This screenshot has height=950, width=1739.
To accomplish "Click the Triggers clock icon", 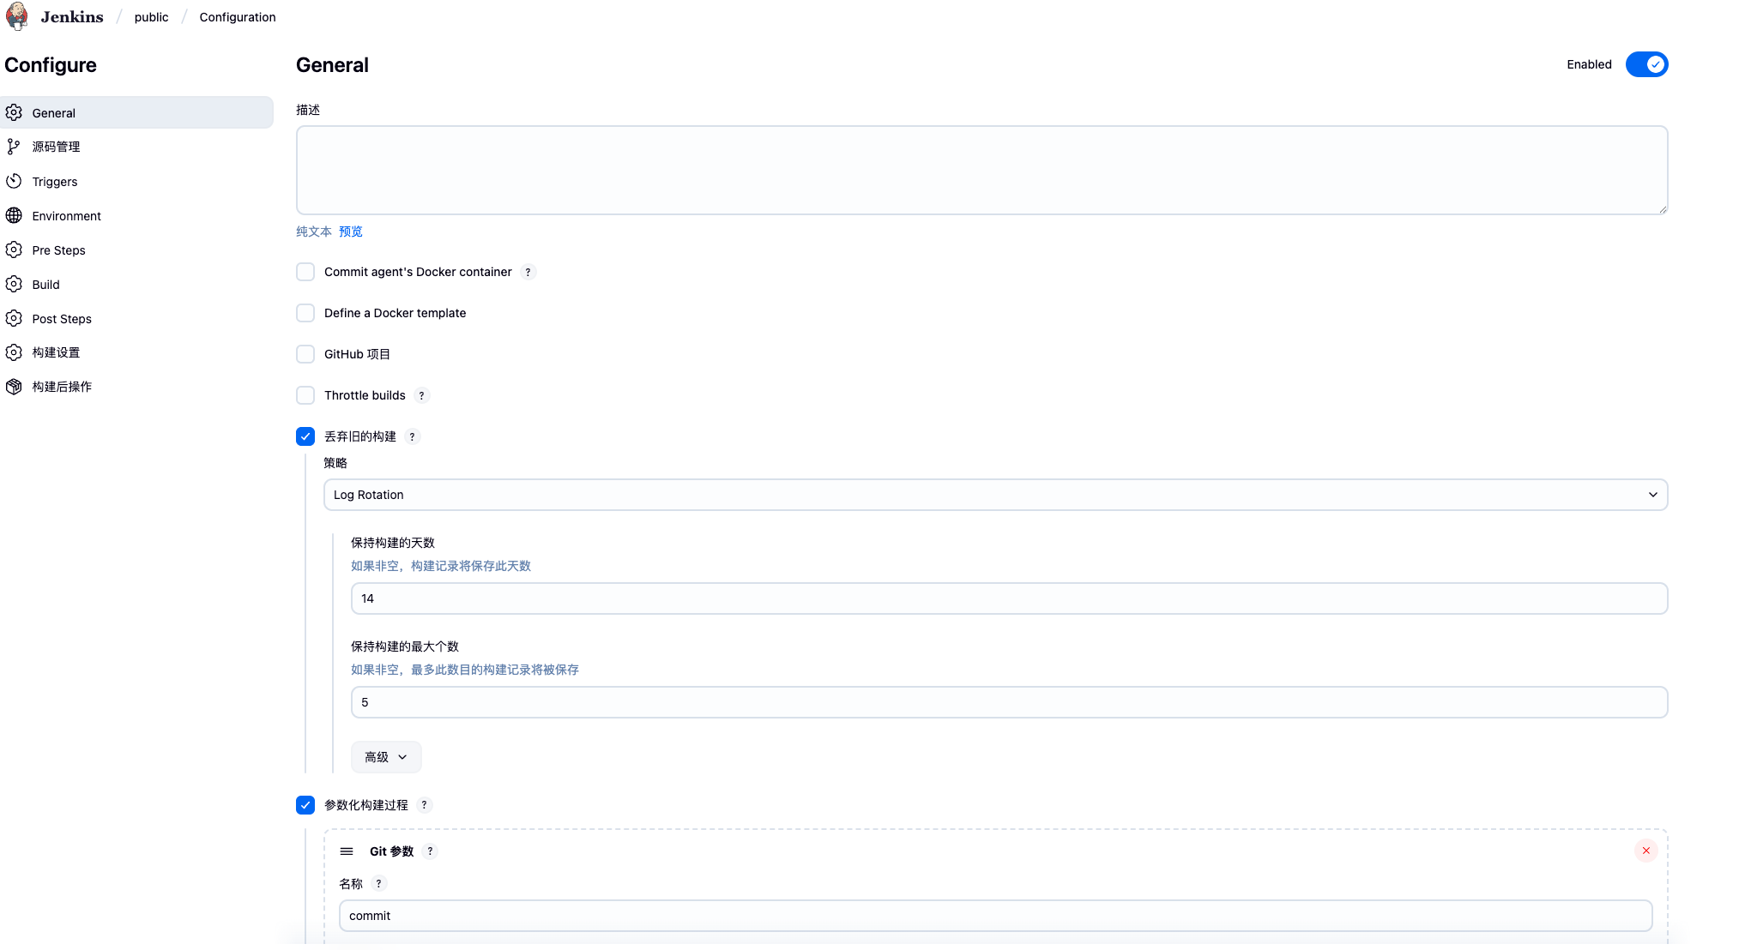I will (14, 181).
